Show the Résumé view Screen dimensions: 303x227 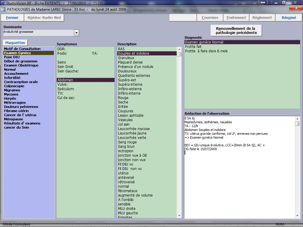[x=289, y=18]
